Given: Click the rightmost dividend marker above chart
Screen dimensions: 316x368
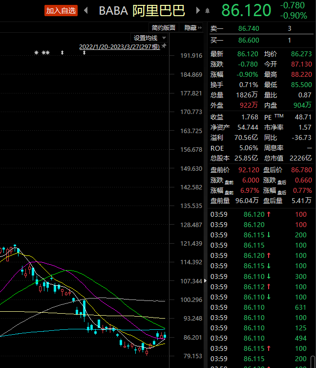Looking at the screenshot, I should 84,53.
